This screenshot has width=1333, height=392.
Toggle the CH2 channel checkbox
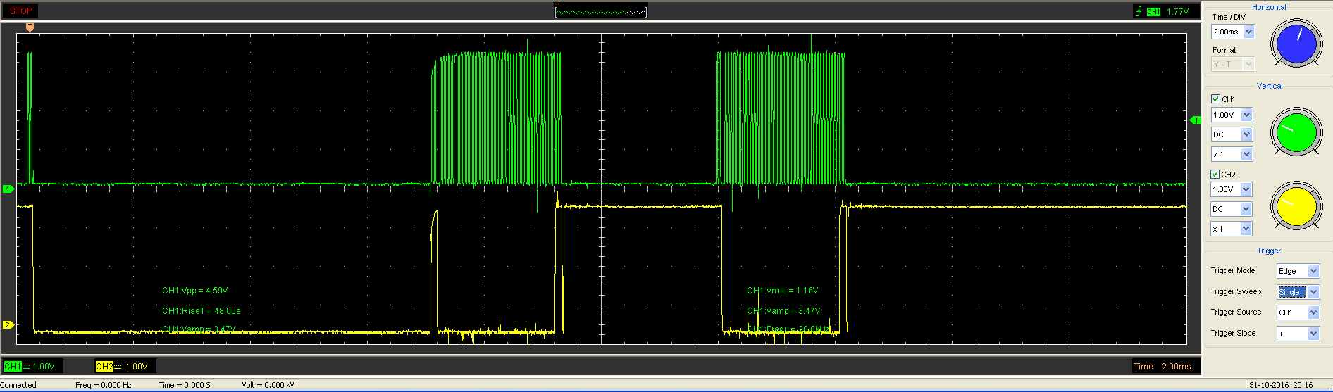[1215, 174]
